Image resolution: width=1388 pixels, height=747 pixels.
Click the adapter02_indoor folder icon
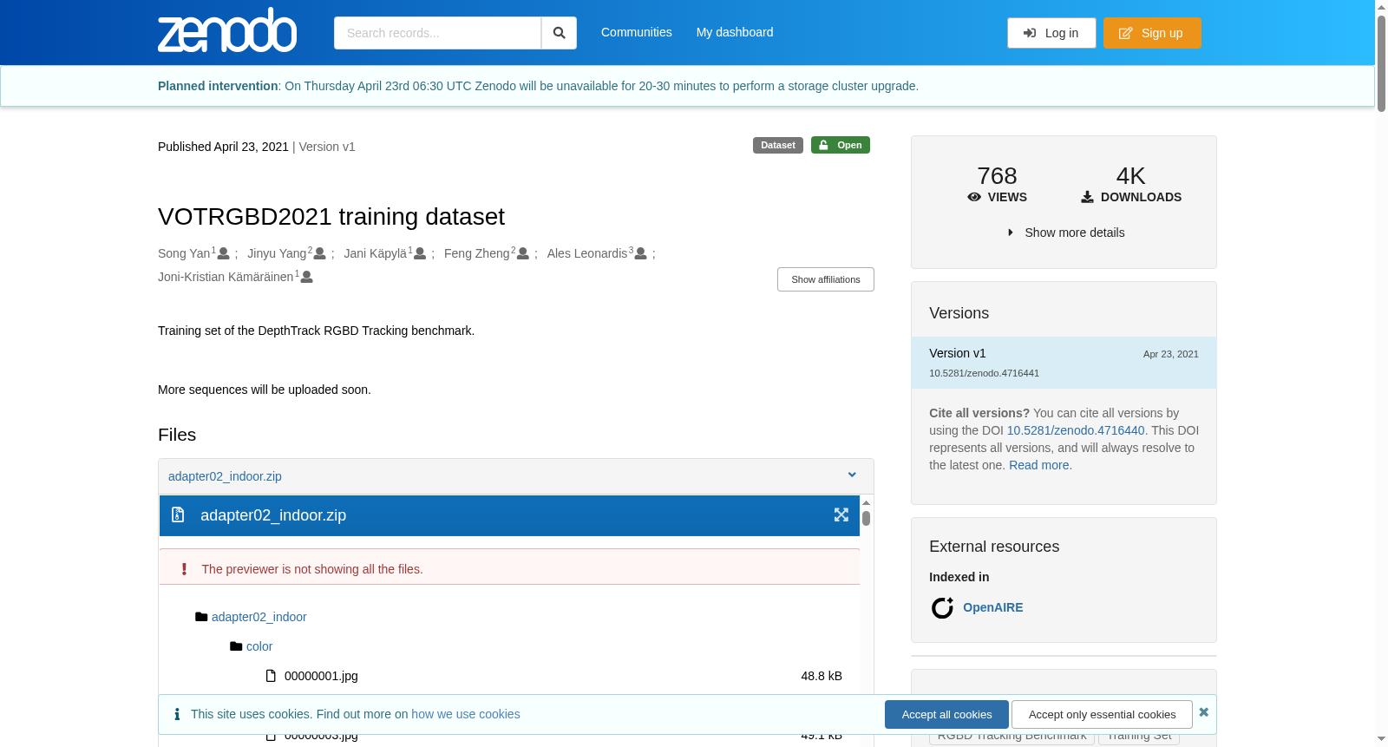coord(201,617)
